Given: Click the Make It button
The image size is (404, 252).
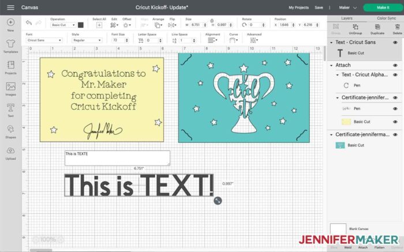Looking at the screenshot, I should (x=383, y=7).
